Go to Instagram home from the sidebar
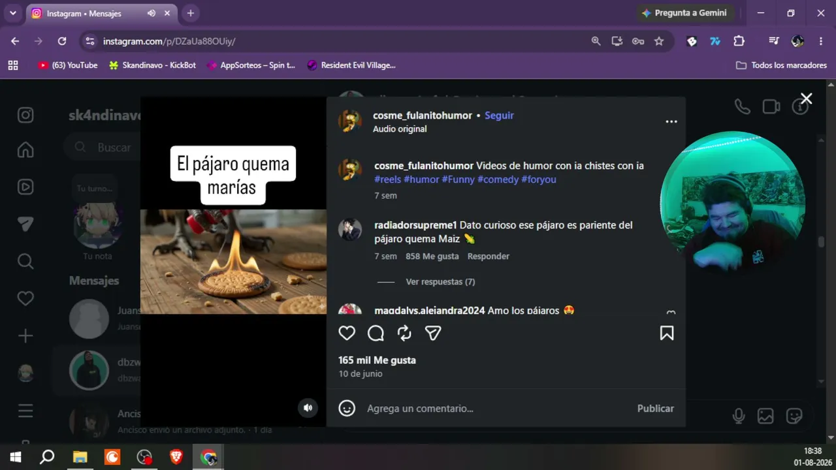This screenshot has width=836, height=470. coord(25,150)
